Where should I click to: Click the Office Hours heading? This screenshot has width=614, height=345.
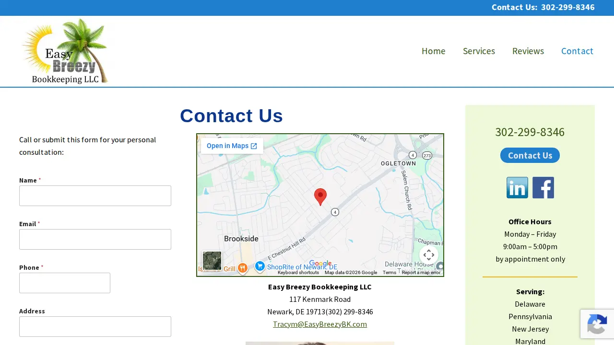coord(530,221)
